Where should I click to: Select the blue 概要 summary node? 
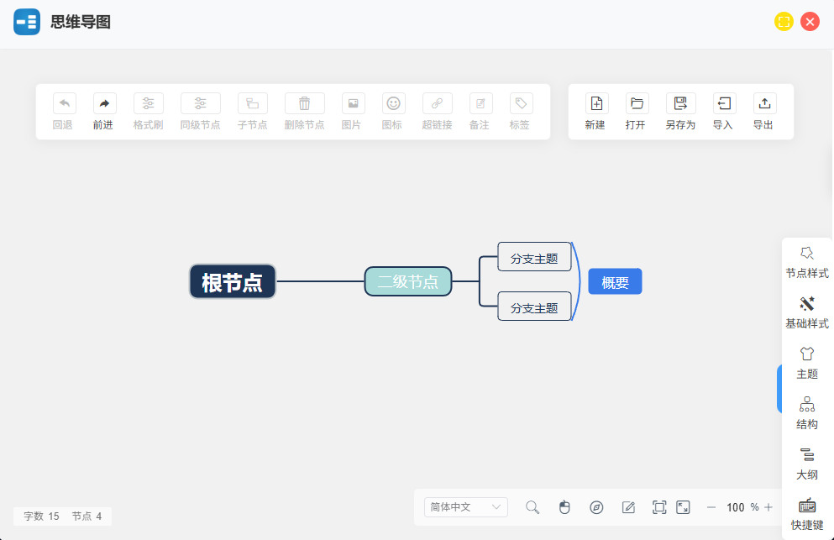click(x=615, y=282)
